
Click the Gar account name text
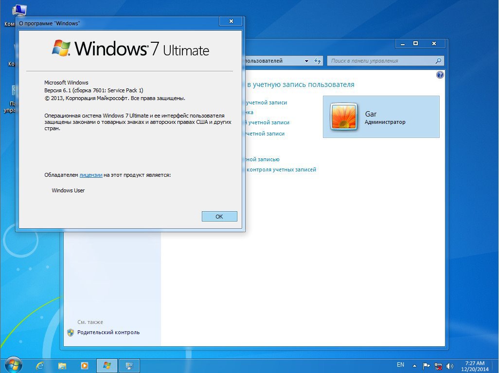point(371,114)
